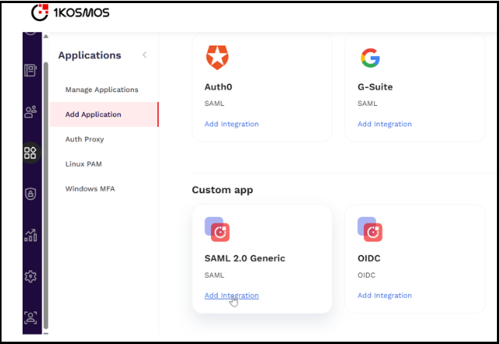
Task: Click the face scan icon in sidebar
Action: coord(30,317)
